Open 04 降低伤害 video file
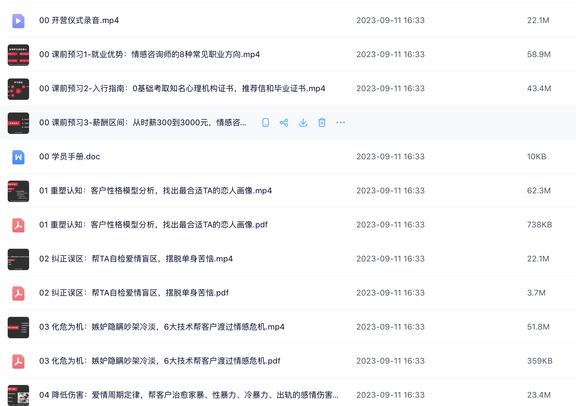The width and height of the screenshot is (576, 406). [188, 395]
